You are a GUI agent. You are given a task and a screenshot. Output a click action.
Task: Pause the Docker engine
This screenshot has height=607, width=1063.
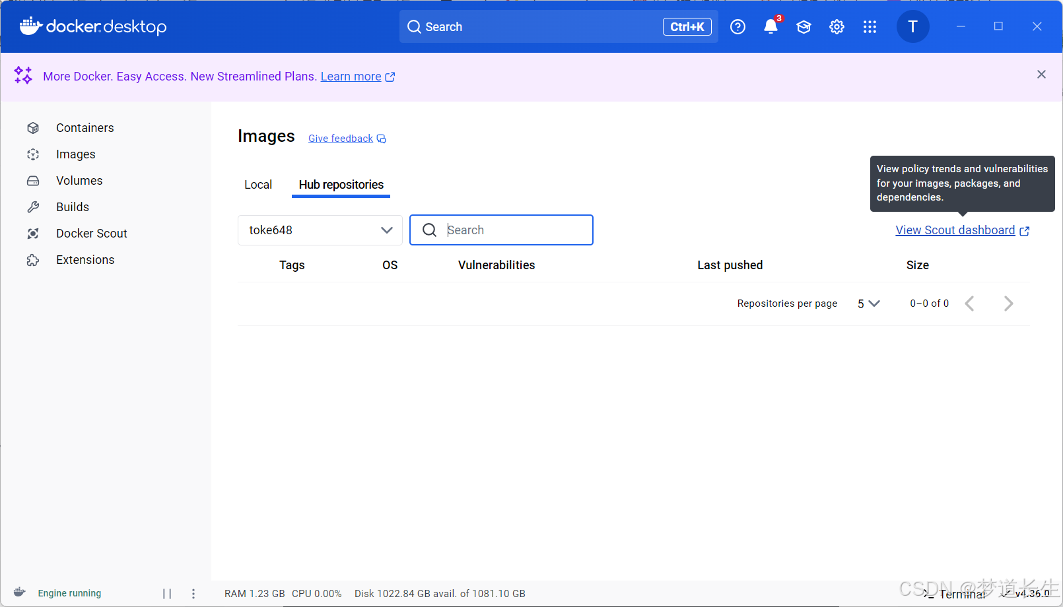tap(167, 593)
